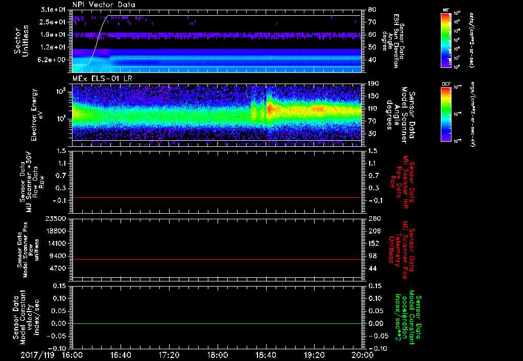Click the 18:00 time axis label
The image size is (523, 361).
[x=218, y=354]
